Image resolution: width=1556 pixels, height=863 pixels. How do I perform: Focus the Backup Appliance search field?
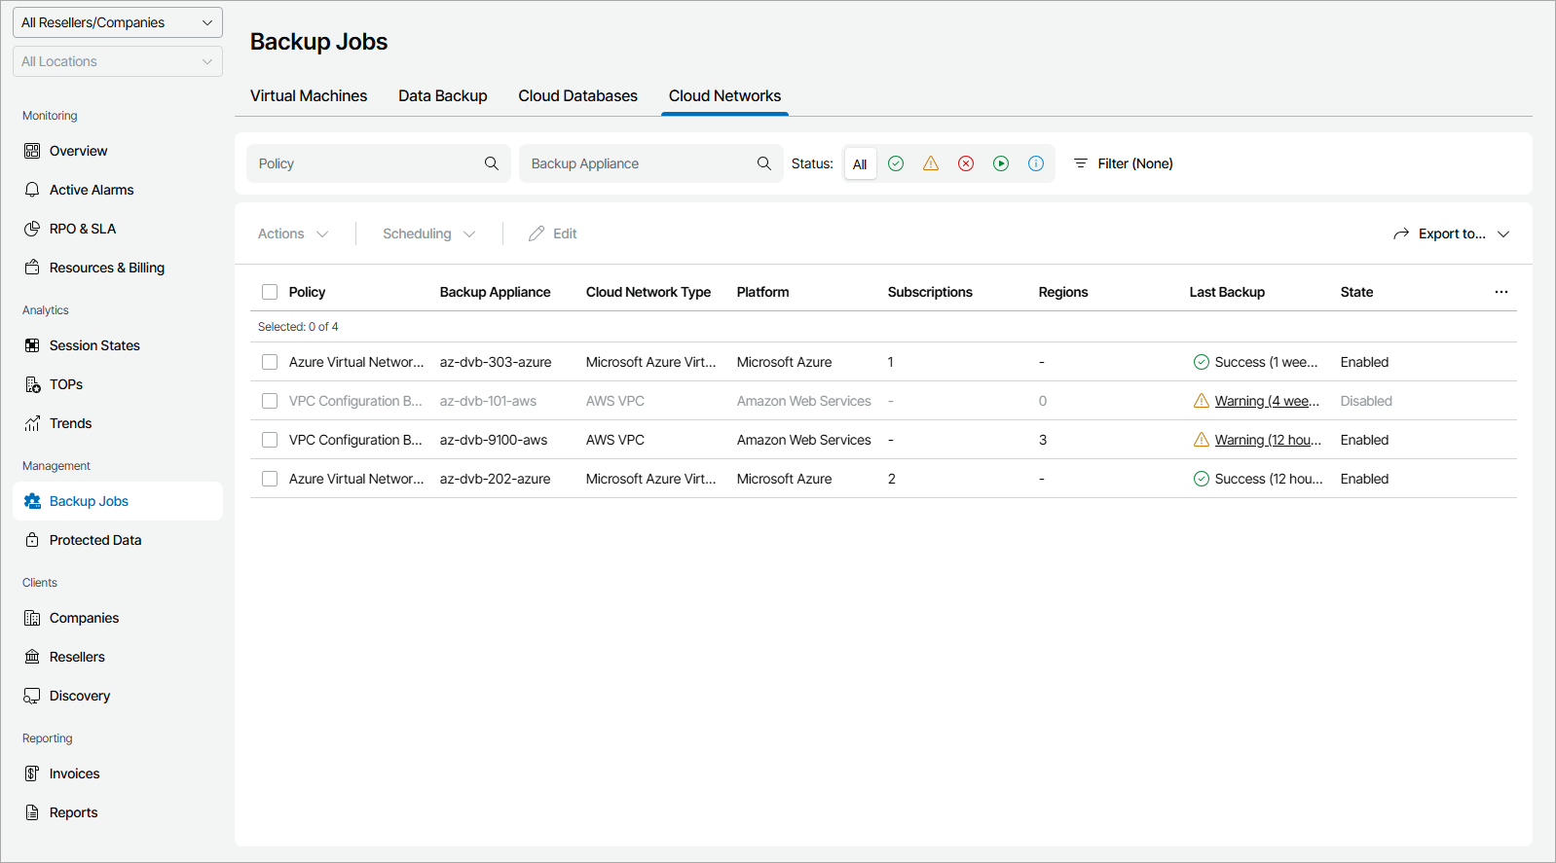[x=638, y=163]
